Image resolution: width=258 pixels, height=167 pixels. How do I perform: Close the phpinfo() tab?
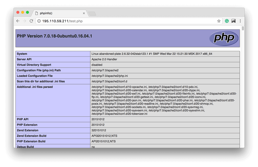point(84,13)
